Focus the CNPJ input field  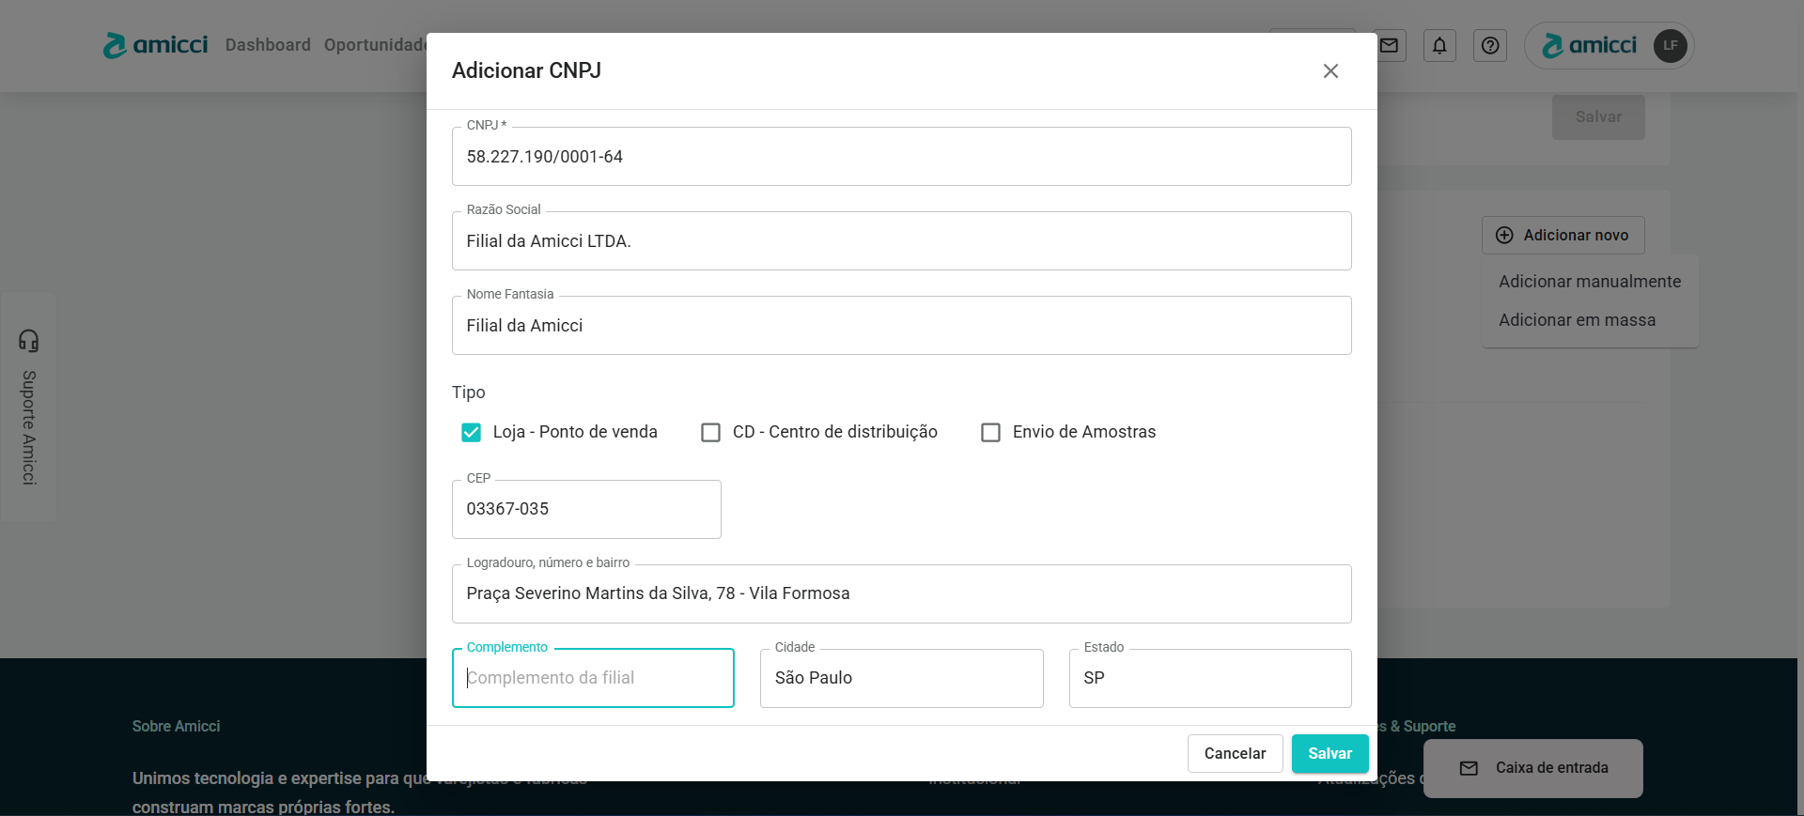(x=901, y=157)
